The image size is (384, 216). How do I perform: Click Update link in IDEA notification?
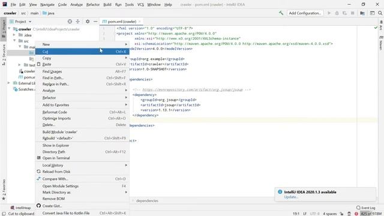[x=290, y=197]
